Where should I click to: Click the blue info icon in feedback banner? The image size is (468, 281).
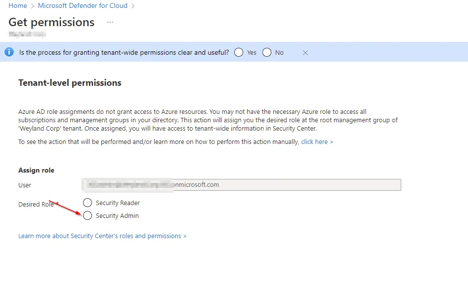tap(9, 52)
